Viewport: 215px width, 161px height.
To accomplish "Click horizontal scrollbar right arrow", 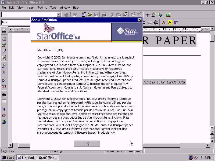I will [x=208, y=145].
